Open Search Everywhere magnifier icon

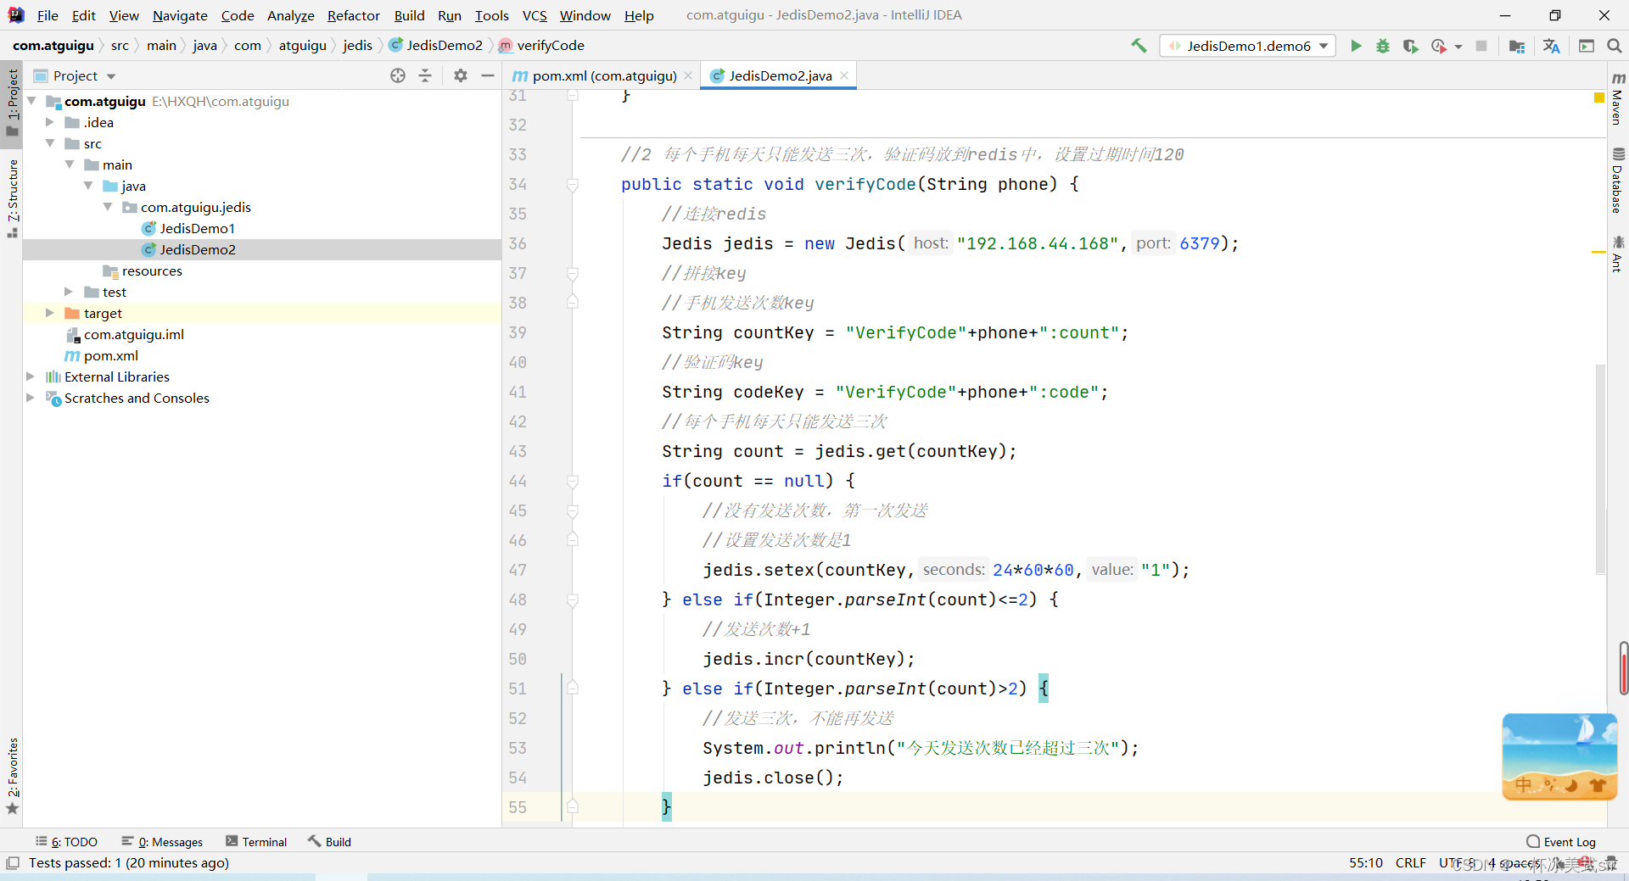click(x=1614, y=46)
